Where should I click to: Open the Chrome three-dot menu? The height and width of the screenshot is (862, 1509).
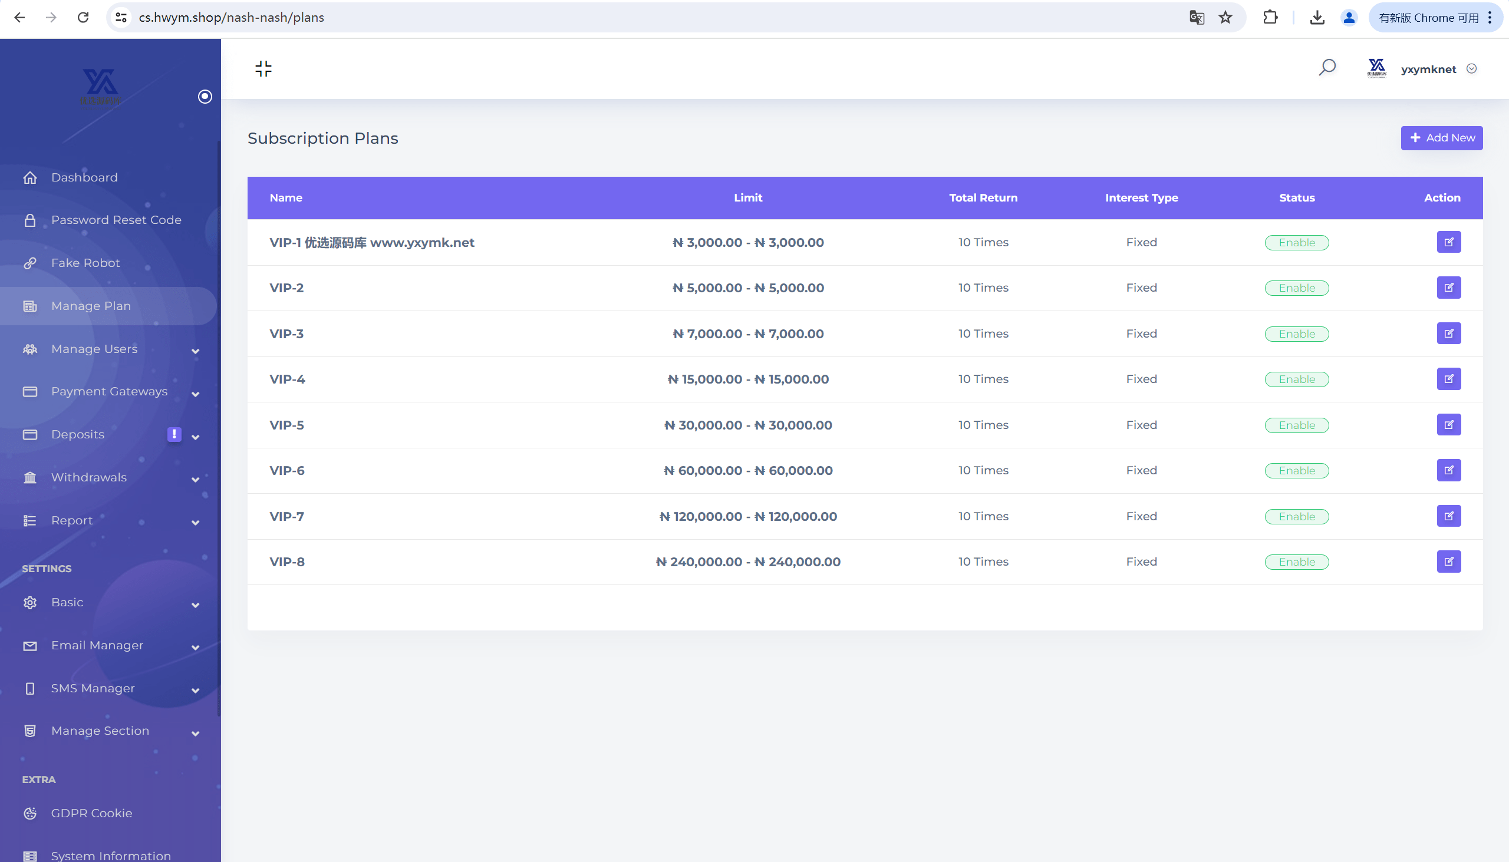(1490, 18)
